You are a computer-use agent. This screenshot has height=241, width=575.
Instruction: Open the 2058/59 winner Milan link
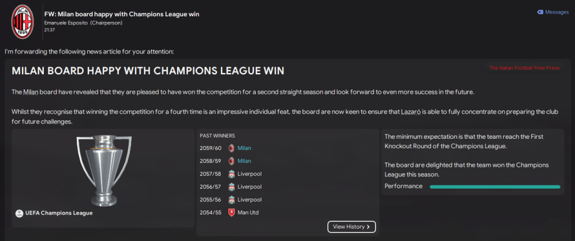coord(244,161)
